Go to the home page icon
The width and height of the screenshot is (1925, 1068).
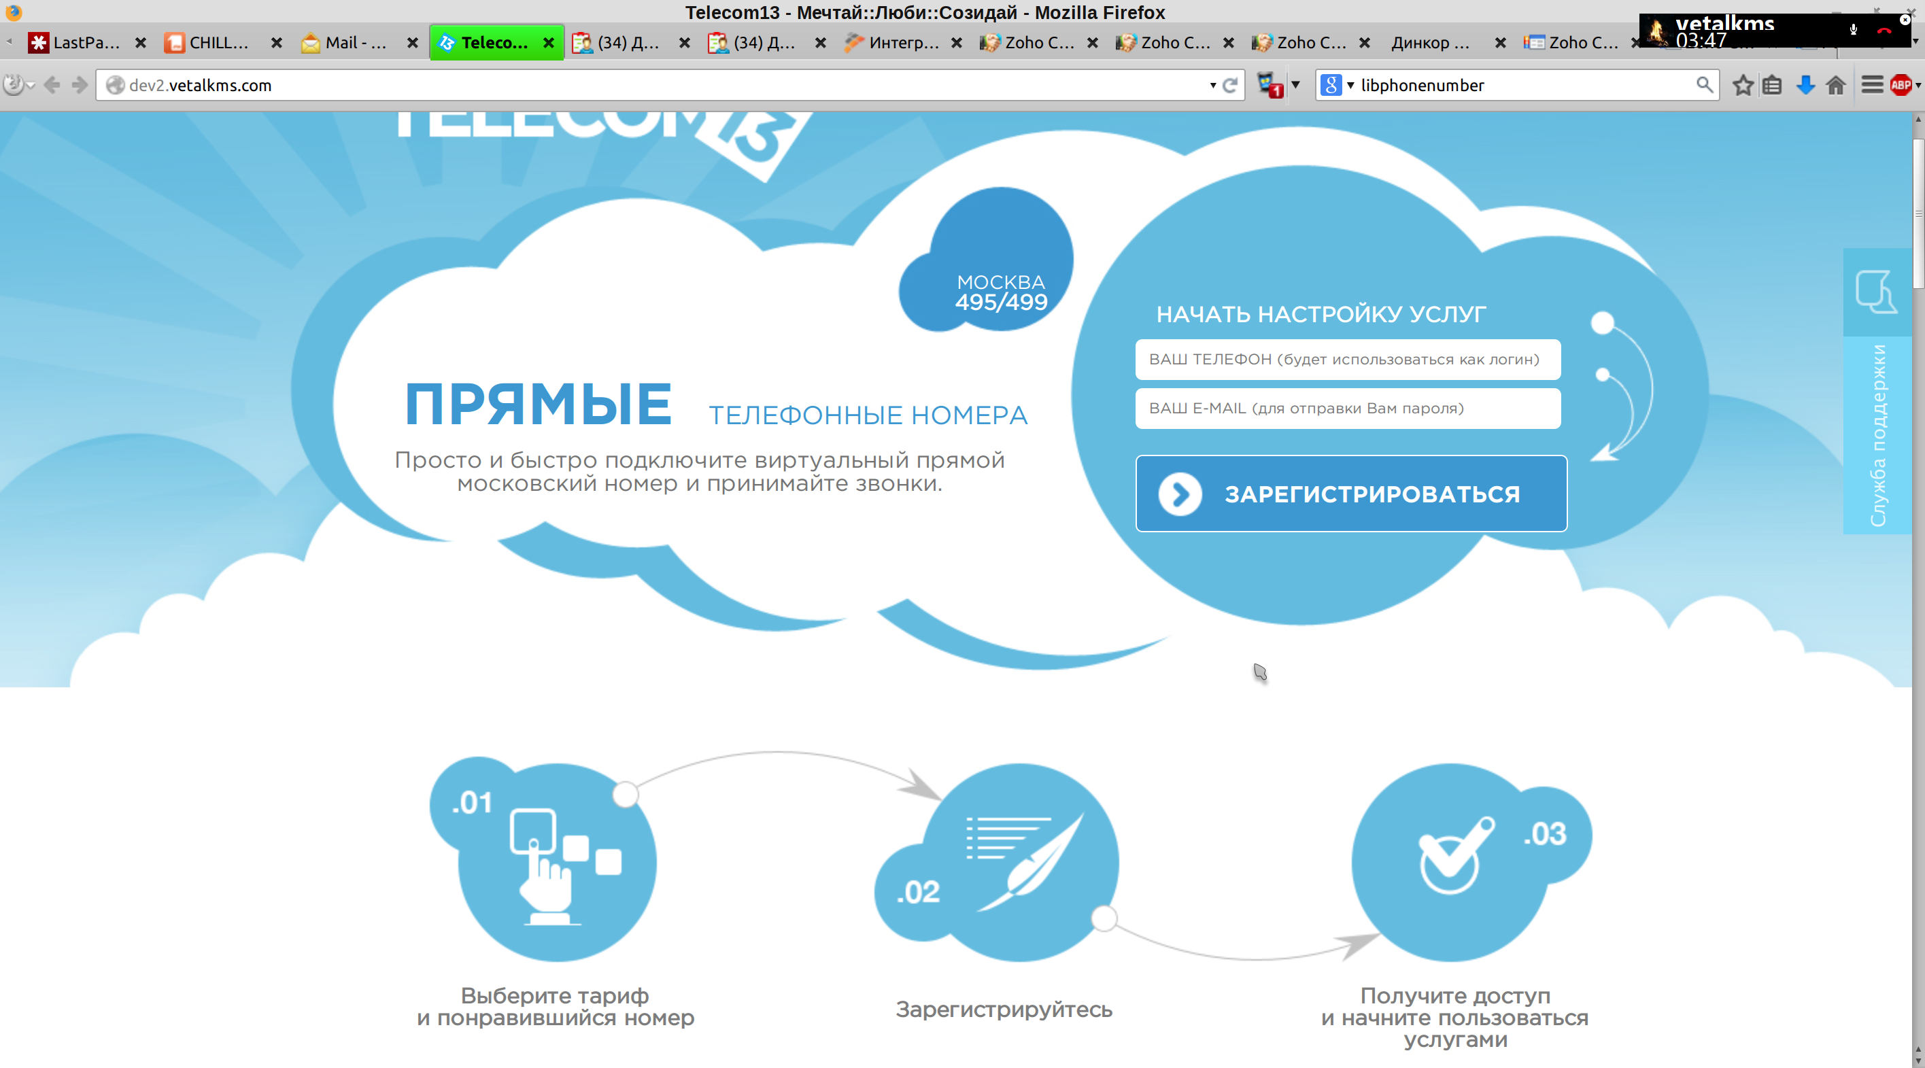pos(1835,85)
